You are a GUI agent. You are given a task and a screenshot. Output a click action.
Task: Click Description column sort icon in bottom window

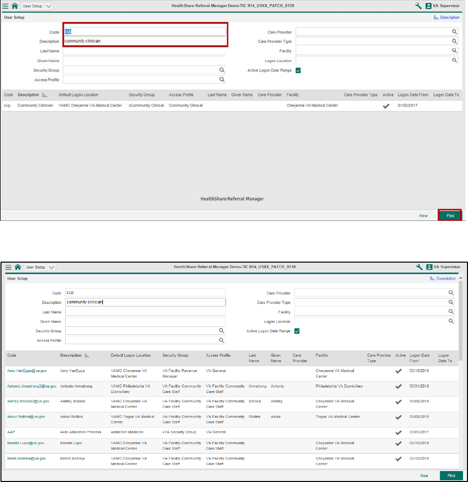pyautogui.click(x=87, y=355)
